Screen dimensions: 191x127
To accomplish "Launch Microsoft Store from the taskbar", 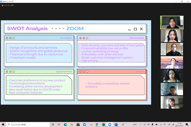I will 78,125.
